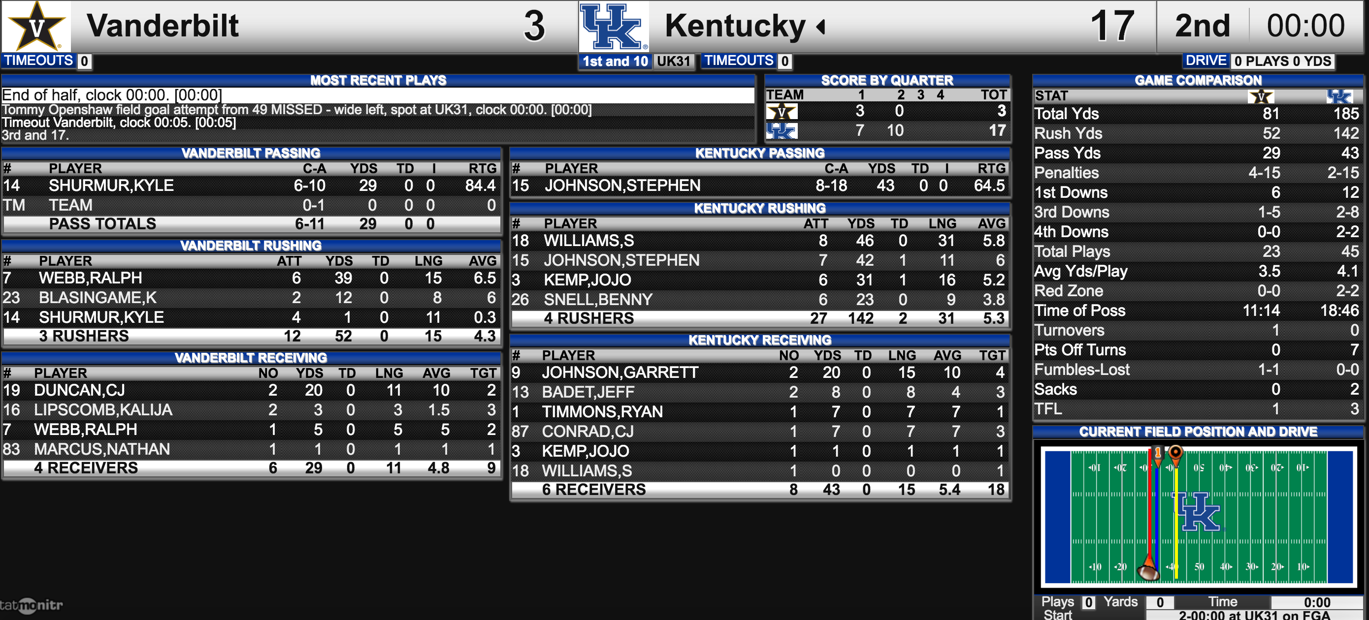
Task: Click the Kentucky UK logo in scoreboard header
Action: pyautogui.click(x=613, y=27)
